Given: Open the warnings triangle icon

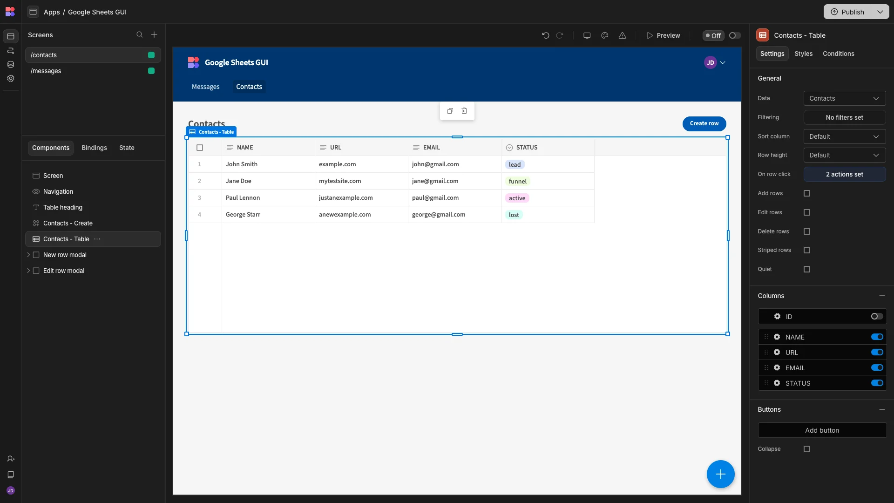Looking at the screenshot, I should click(623, 35).
